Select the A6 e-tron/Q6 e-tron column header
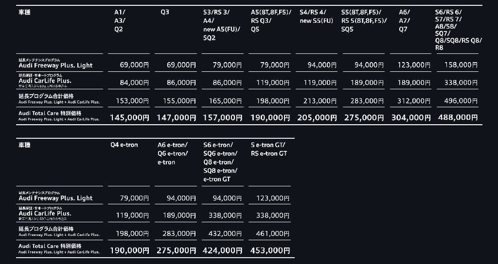This screenshot has width=498, height=264. pyautogui.click(x=173, y=153)
